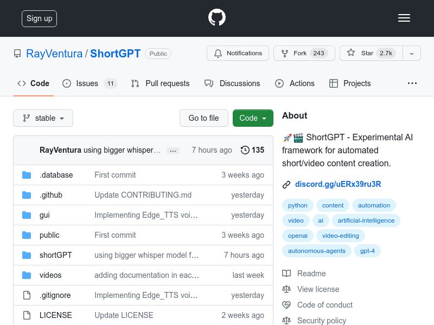Open the ShortGPT repository name link
The image size is (434, 325).
[116, 53]
